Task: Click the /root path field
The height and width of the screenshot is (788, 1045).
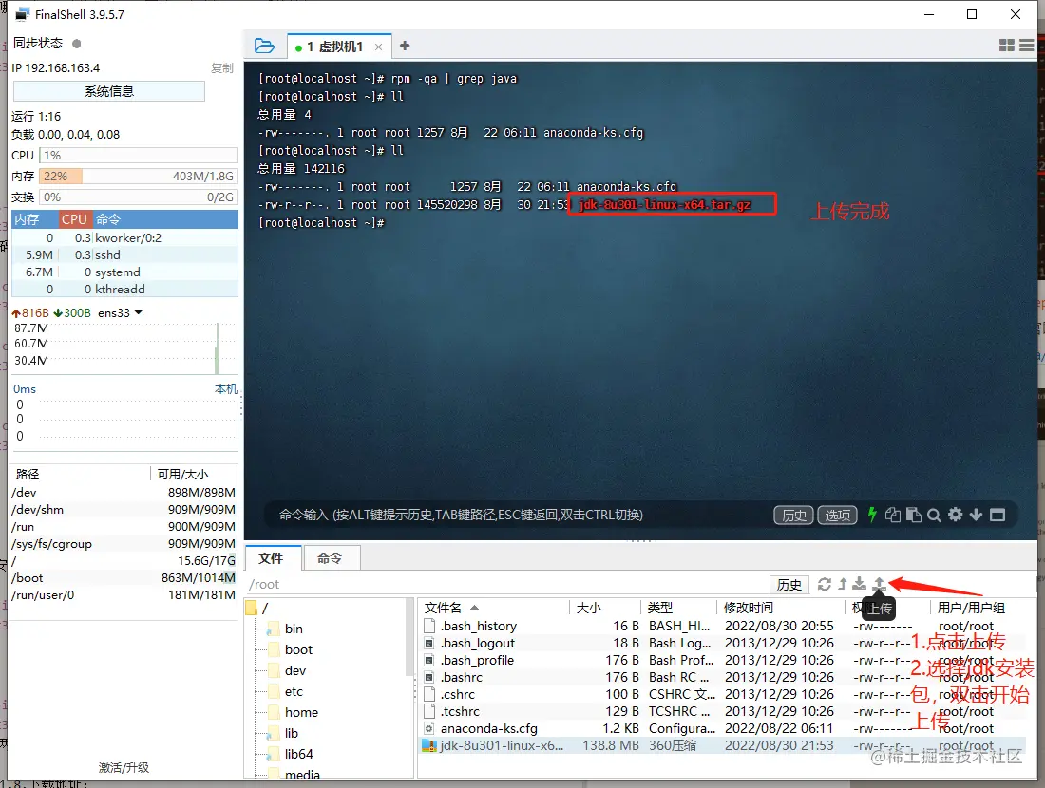Action: point(506,584)
